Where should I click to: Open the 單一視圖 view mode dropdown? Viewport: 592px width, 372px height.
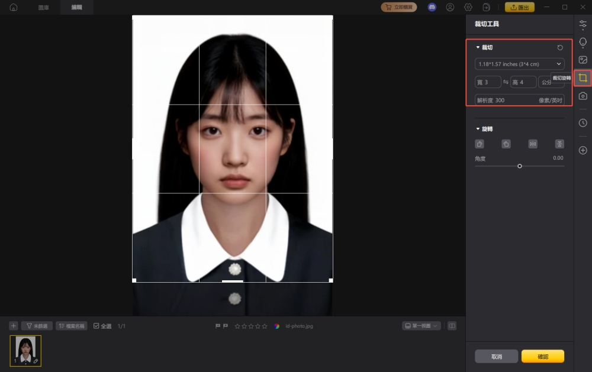click(421, 325)
